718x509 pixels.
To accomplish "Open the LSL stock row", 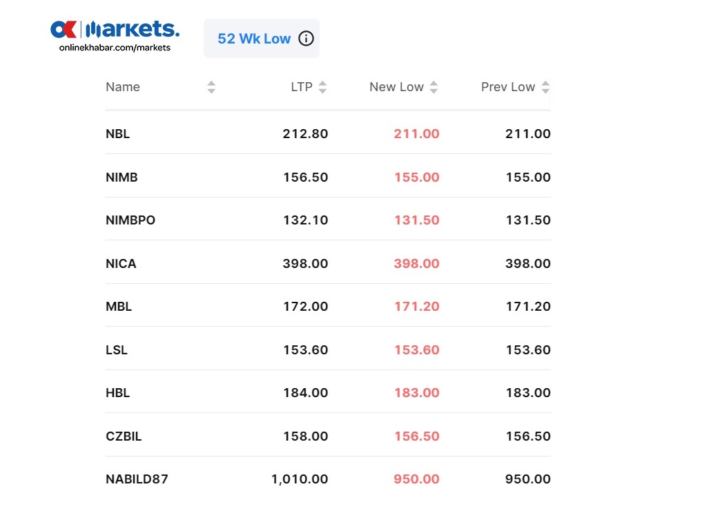I will 328,349.
